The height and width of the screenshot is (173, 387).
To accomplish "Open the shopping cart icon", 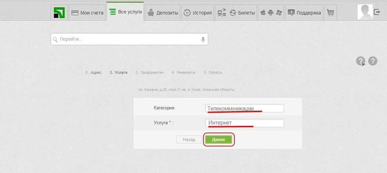I will 330,12.
